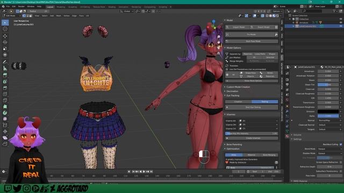Click the play animation button on timeline
The height and width of the screenshot is (193, 344).
144,172
